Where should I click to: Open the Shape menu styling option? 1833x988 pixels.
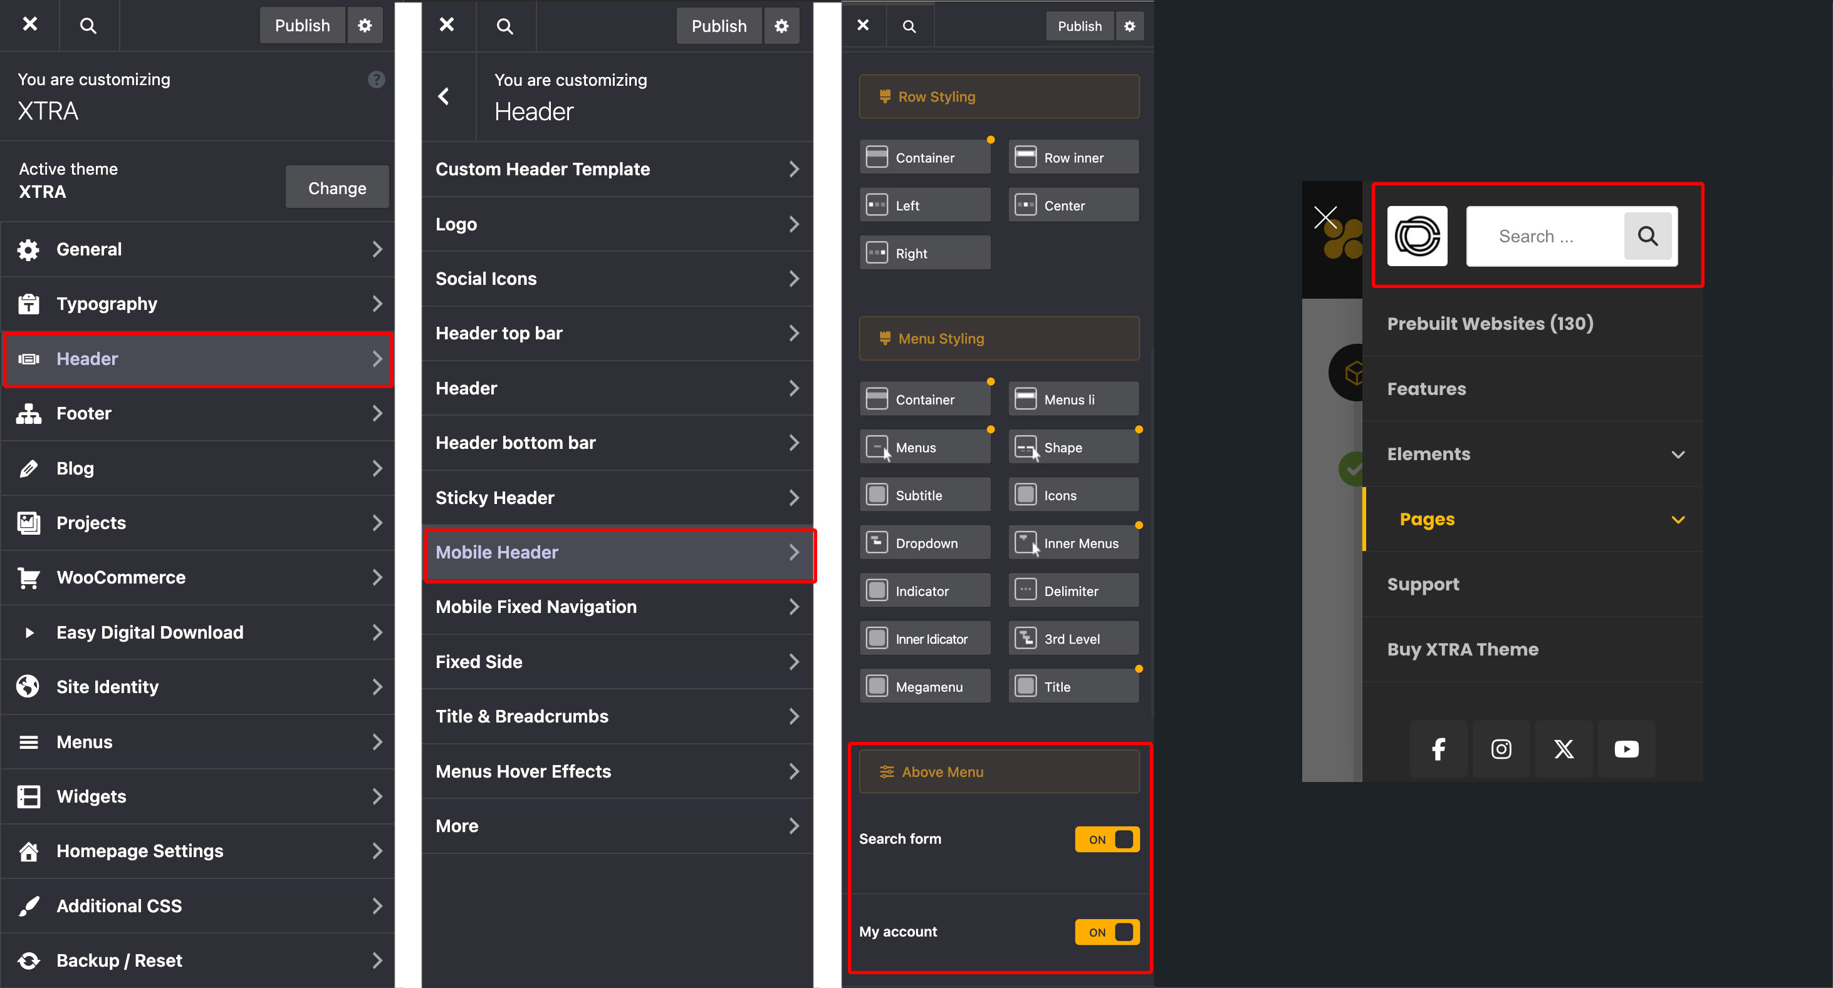click(1073, 447)
